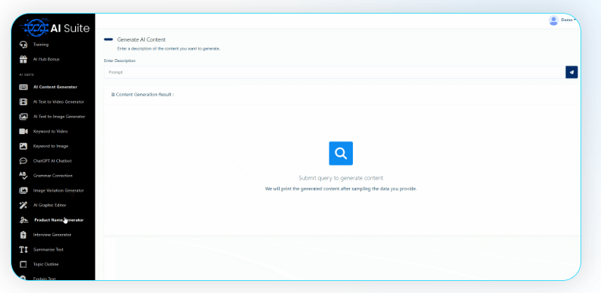Open Product Name Generator

[x=59, y=220]
